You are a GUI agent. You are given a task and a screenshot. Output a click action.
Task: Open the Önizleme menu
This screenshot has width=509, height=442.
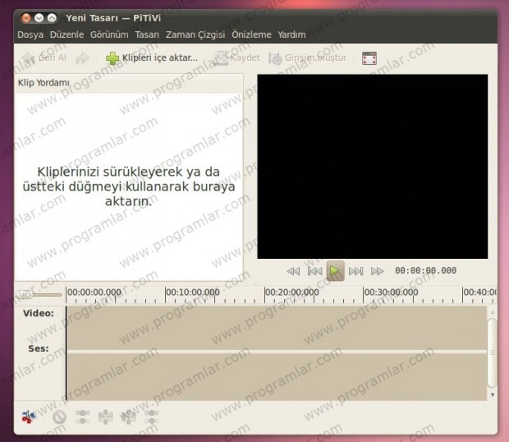tap(251, 35)
